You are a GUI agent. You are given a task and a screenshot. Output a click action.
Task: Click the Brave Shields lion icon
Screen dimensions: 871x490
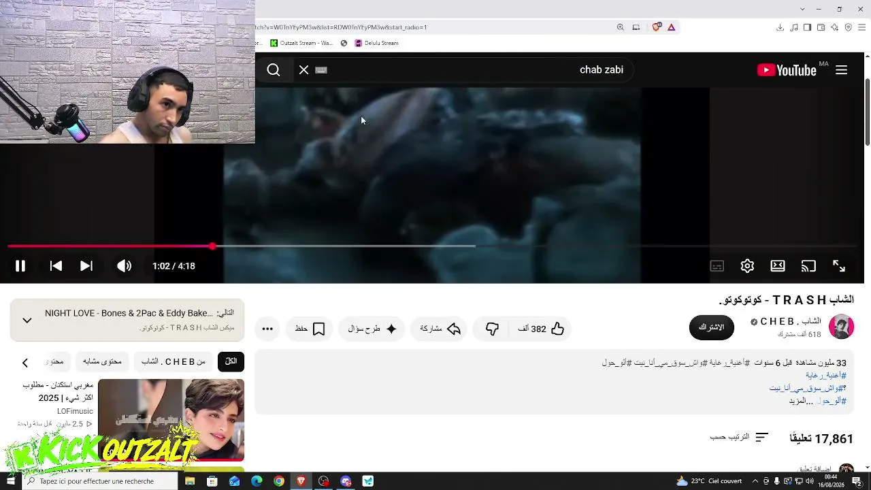tap(657, 27)
